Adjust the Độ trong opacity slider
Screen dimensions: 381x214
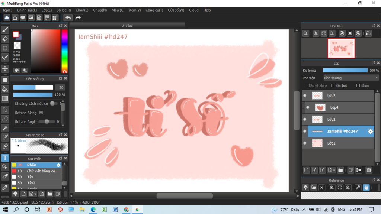click(x=345, y=70)
